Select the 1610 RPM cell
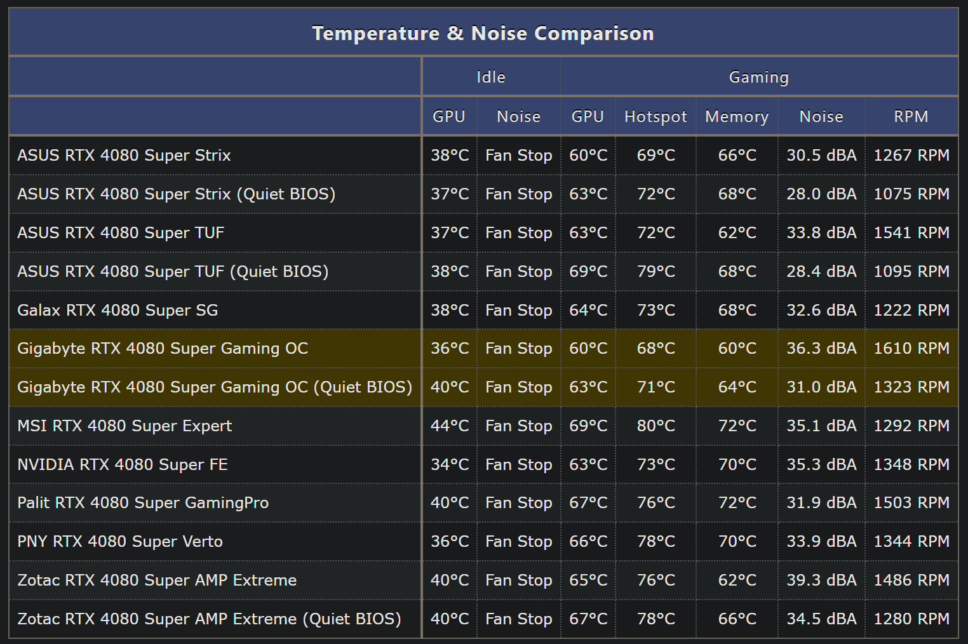The width and height of the screenshot is (968, 644). [911, 349]
